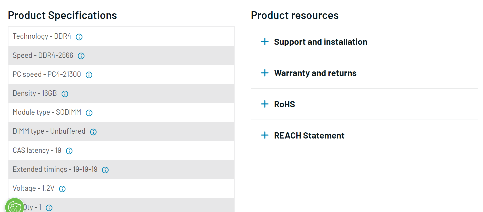Click the DIMM type - Unbuffered text
This screenshot has width=483, height=212.
coord(49,131)
